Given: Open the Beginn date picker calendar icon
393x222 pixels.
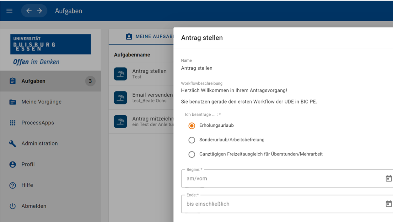Looking at the screenshot, I should tap(388, 179).
